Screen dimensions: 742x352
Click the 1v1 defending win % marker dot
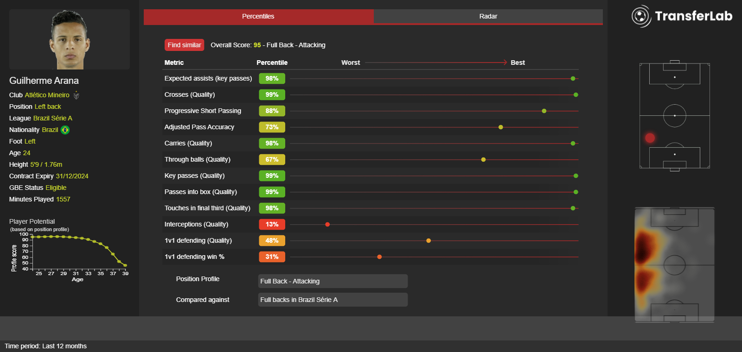379,257
